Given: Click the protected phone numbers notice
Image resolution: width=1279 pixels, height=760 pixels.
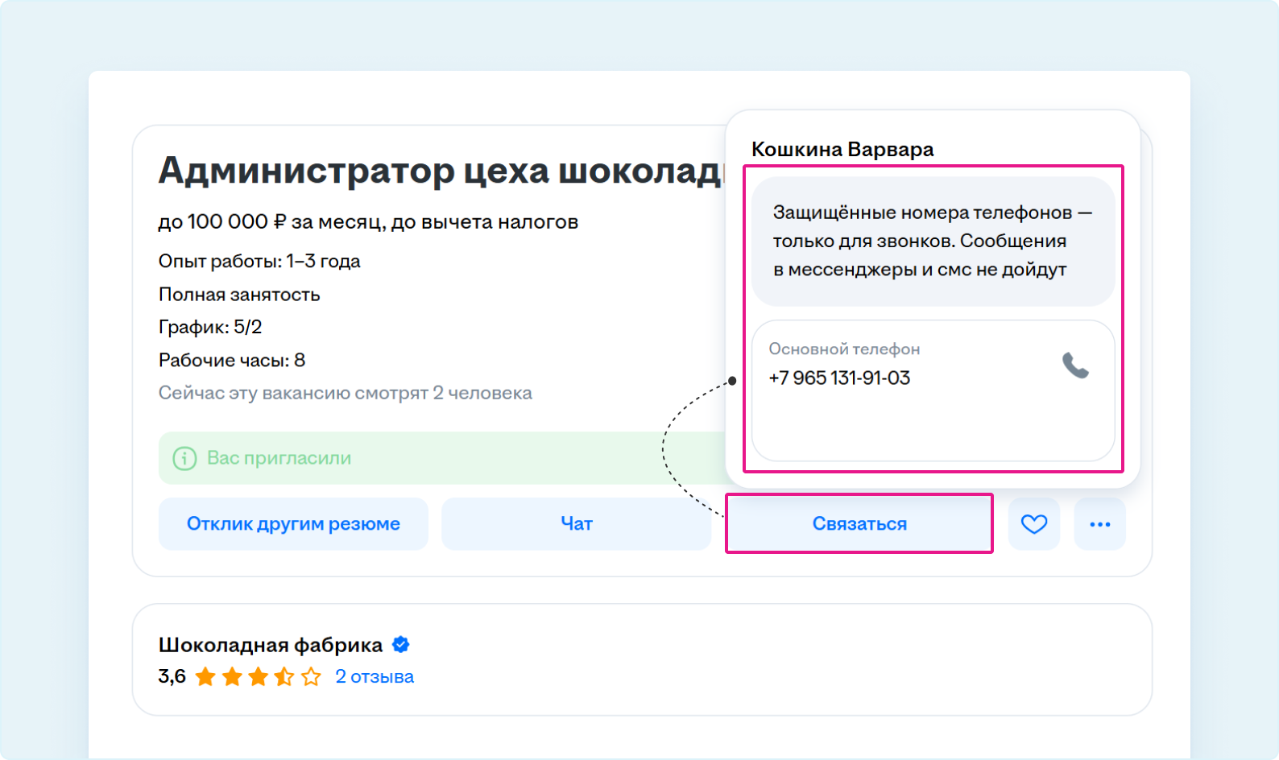Looking at the screenshot, I should point(932,242).
